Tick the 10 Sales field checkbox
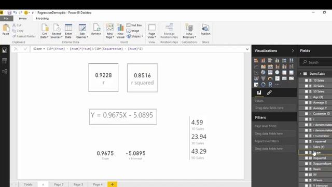The image size is (332, 187). 307,81
